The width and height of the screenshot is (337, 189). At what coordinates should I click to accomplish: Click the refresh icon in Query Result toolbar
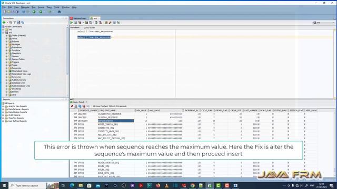point(80,106)
